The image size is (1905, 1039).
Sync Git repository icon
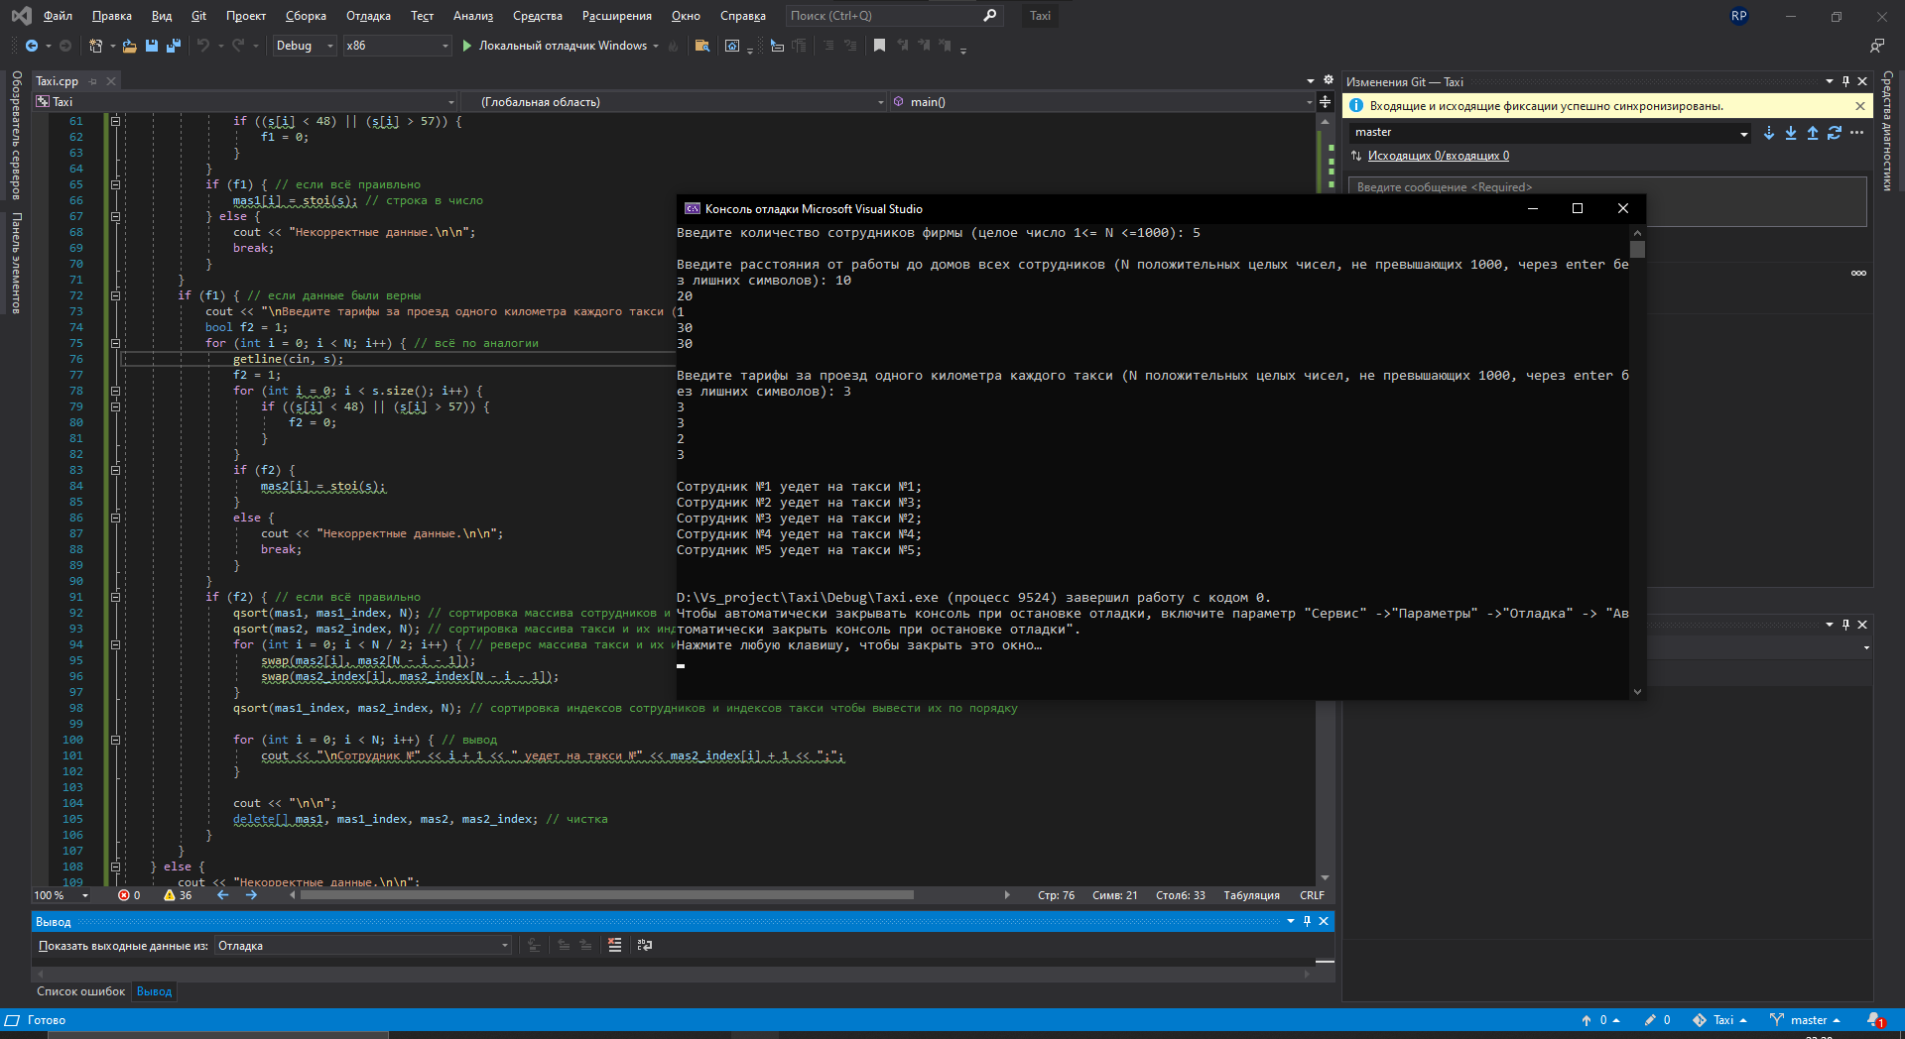click(1835, 133)
